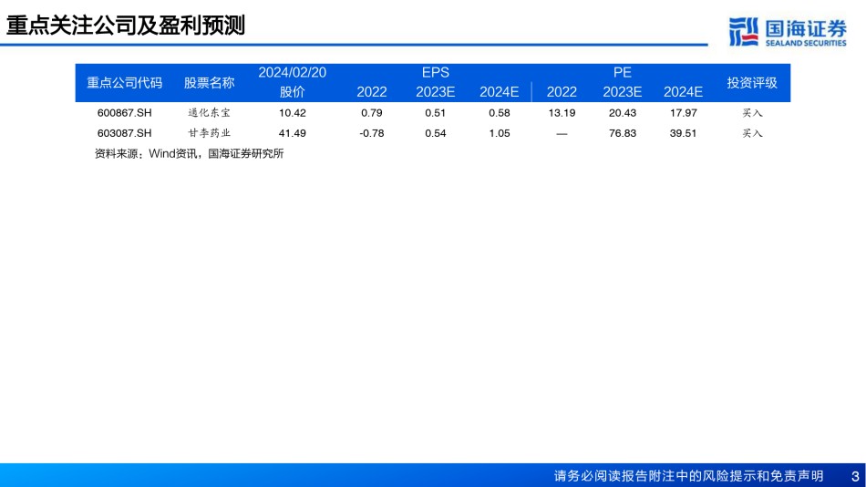Select PE value 17.97
Image resolution: width=866 pixels, height=487 pixels.
click(x=683, y=113)
